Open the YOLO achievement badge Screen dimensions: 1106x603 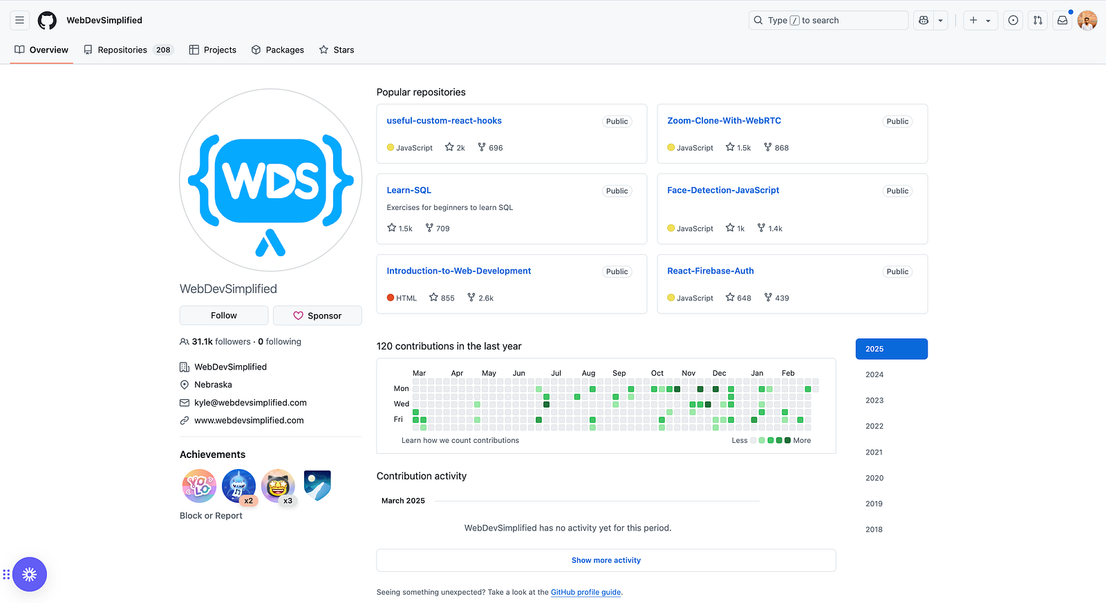tap(199, 486)
